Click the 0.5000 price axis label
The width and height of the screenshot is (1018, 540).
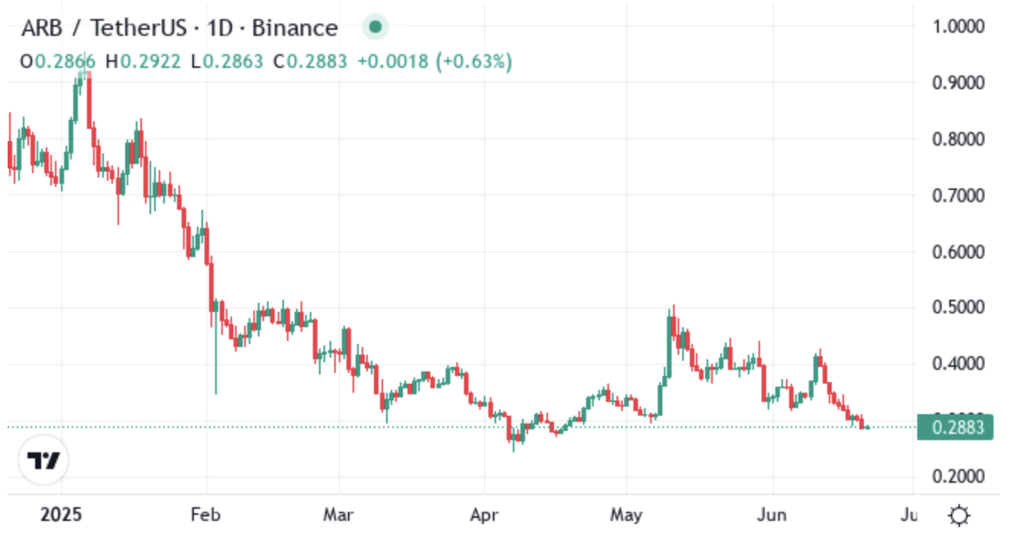pos(958,307)
